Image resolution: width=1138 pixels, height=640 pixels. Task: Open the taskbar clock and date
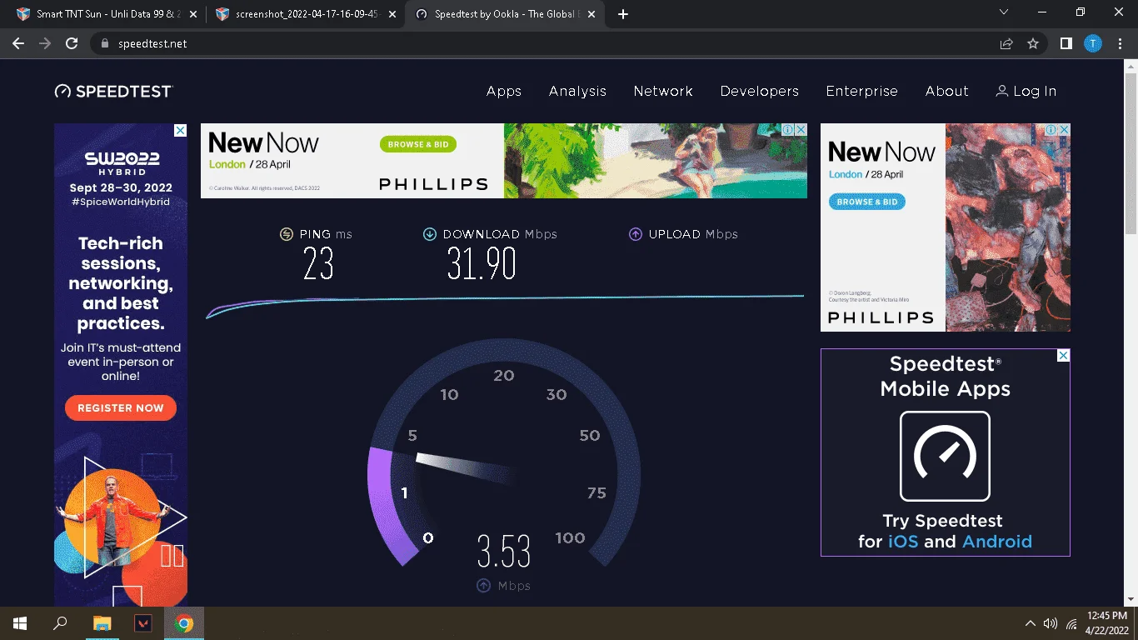point(1107,623)
